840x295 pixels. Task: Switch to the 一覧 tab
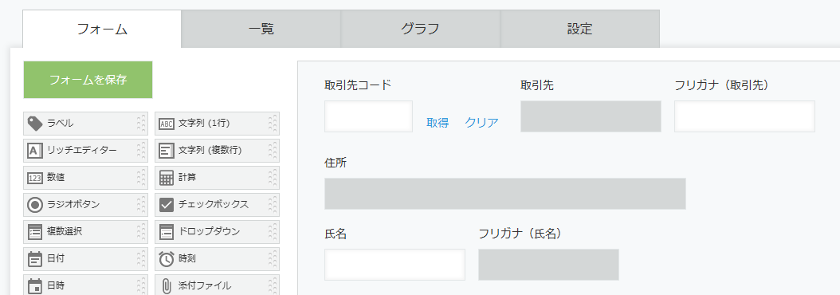tap(261, 29)
